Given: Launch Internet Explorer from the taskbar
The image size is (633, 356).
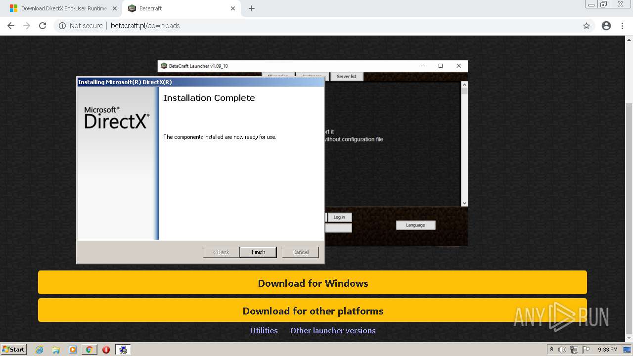Looking at the screenshot, I should [40, 350].
